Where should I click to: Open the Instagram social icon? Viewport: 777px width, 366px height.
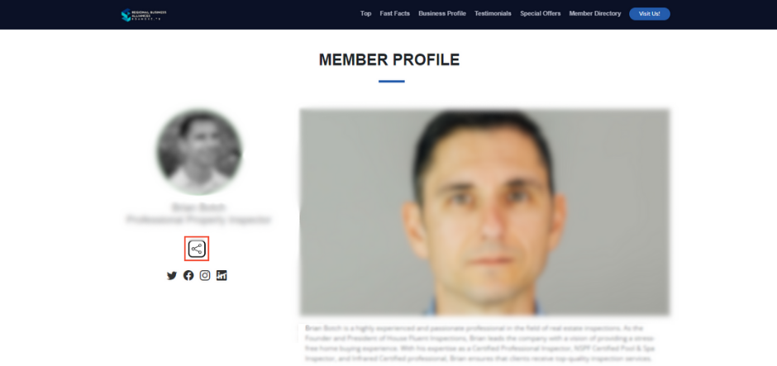[x=205, y=275]
